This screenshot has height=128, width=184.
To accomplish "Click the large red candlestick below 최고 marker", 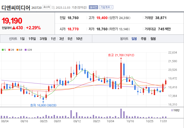I will (121, 75).
